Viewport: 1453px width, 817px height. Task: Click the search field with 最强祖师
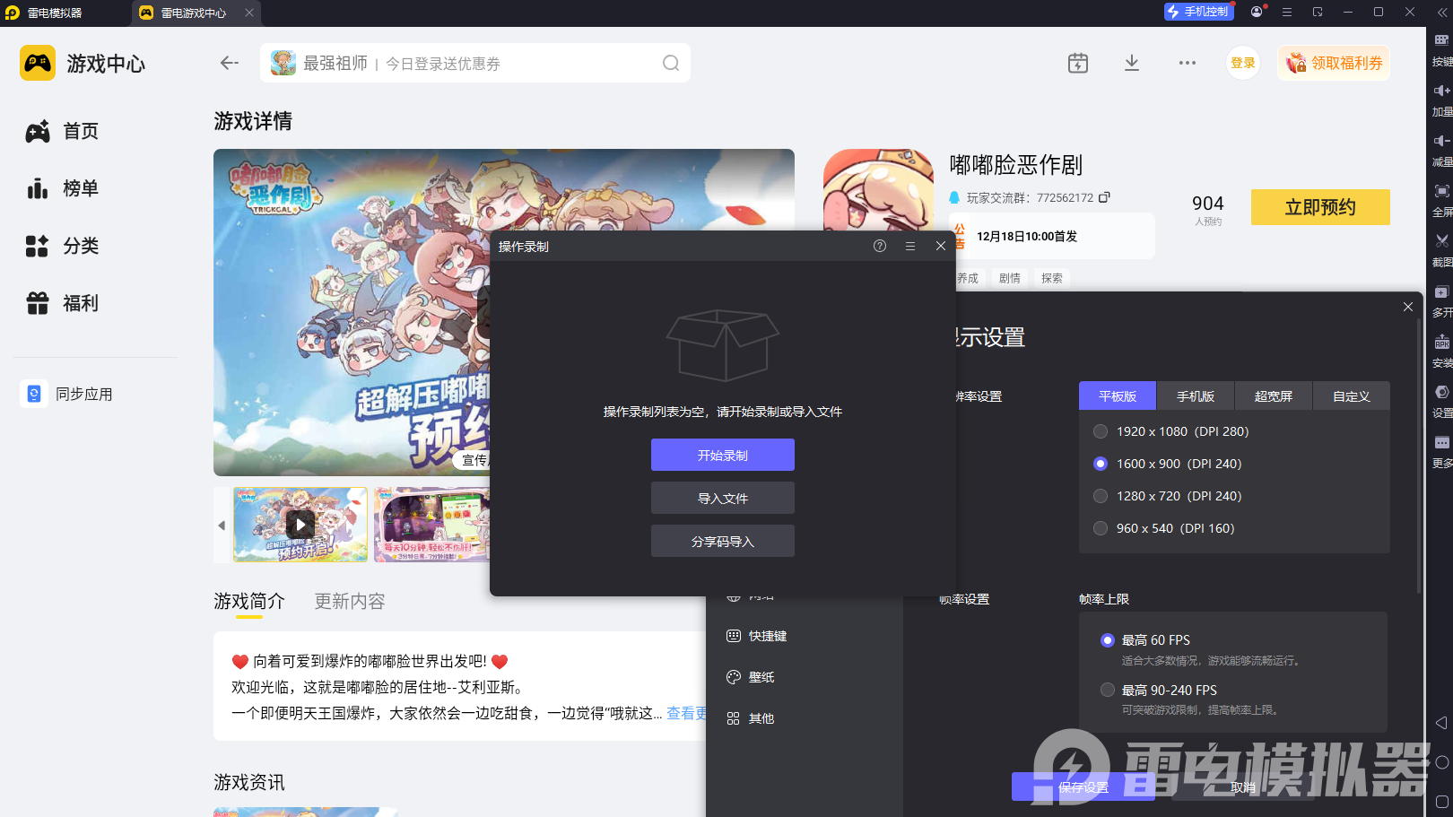(475, 63)
